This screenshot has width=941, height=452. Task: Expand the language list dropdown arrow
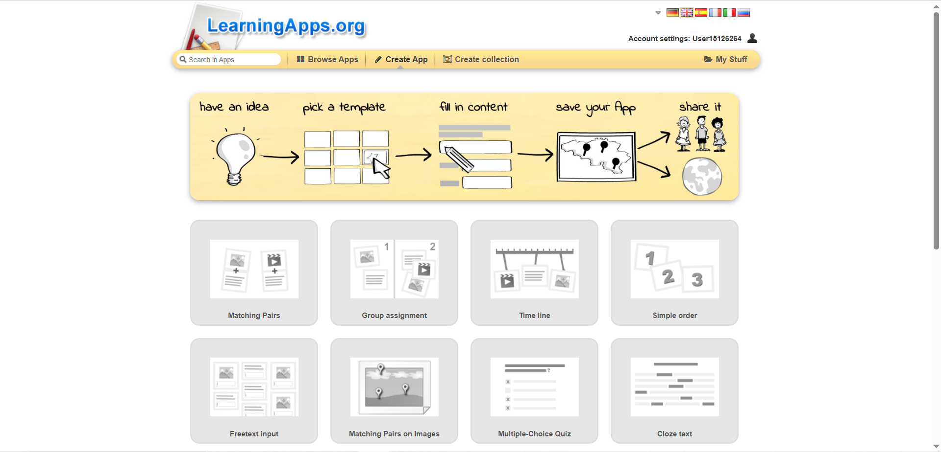[658, 13]
